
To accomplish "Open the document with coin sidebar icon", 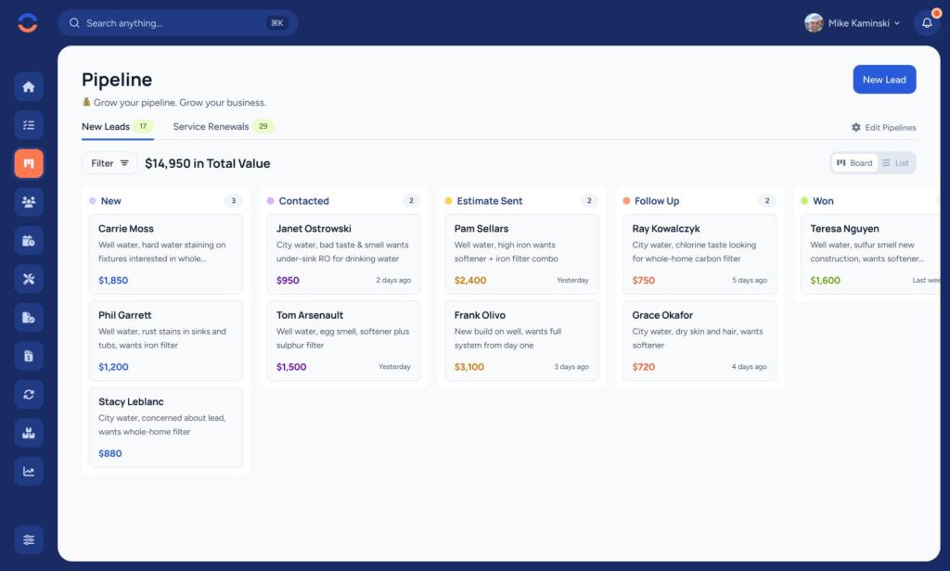I will coord(29,317).
